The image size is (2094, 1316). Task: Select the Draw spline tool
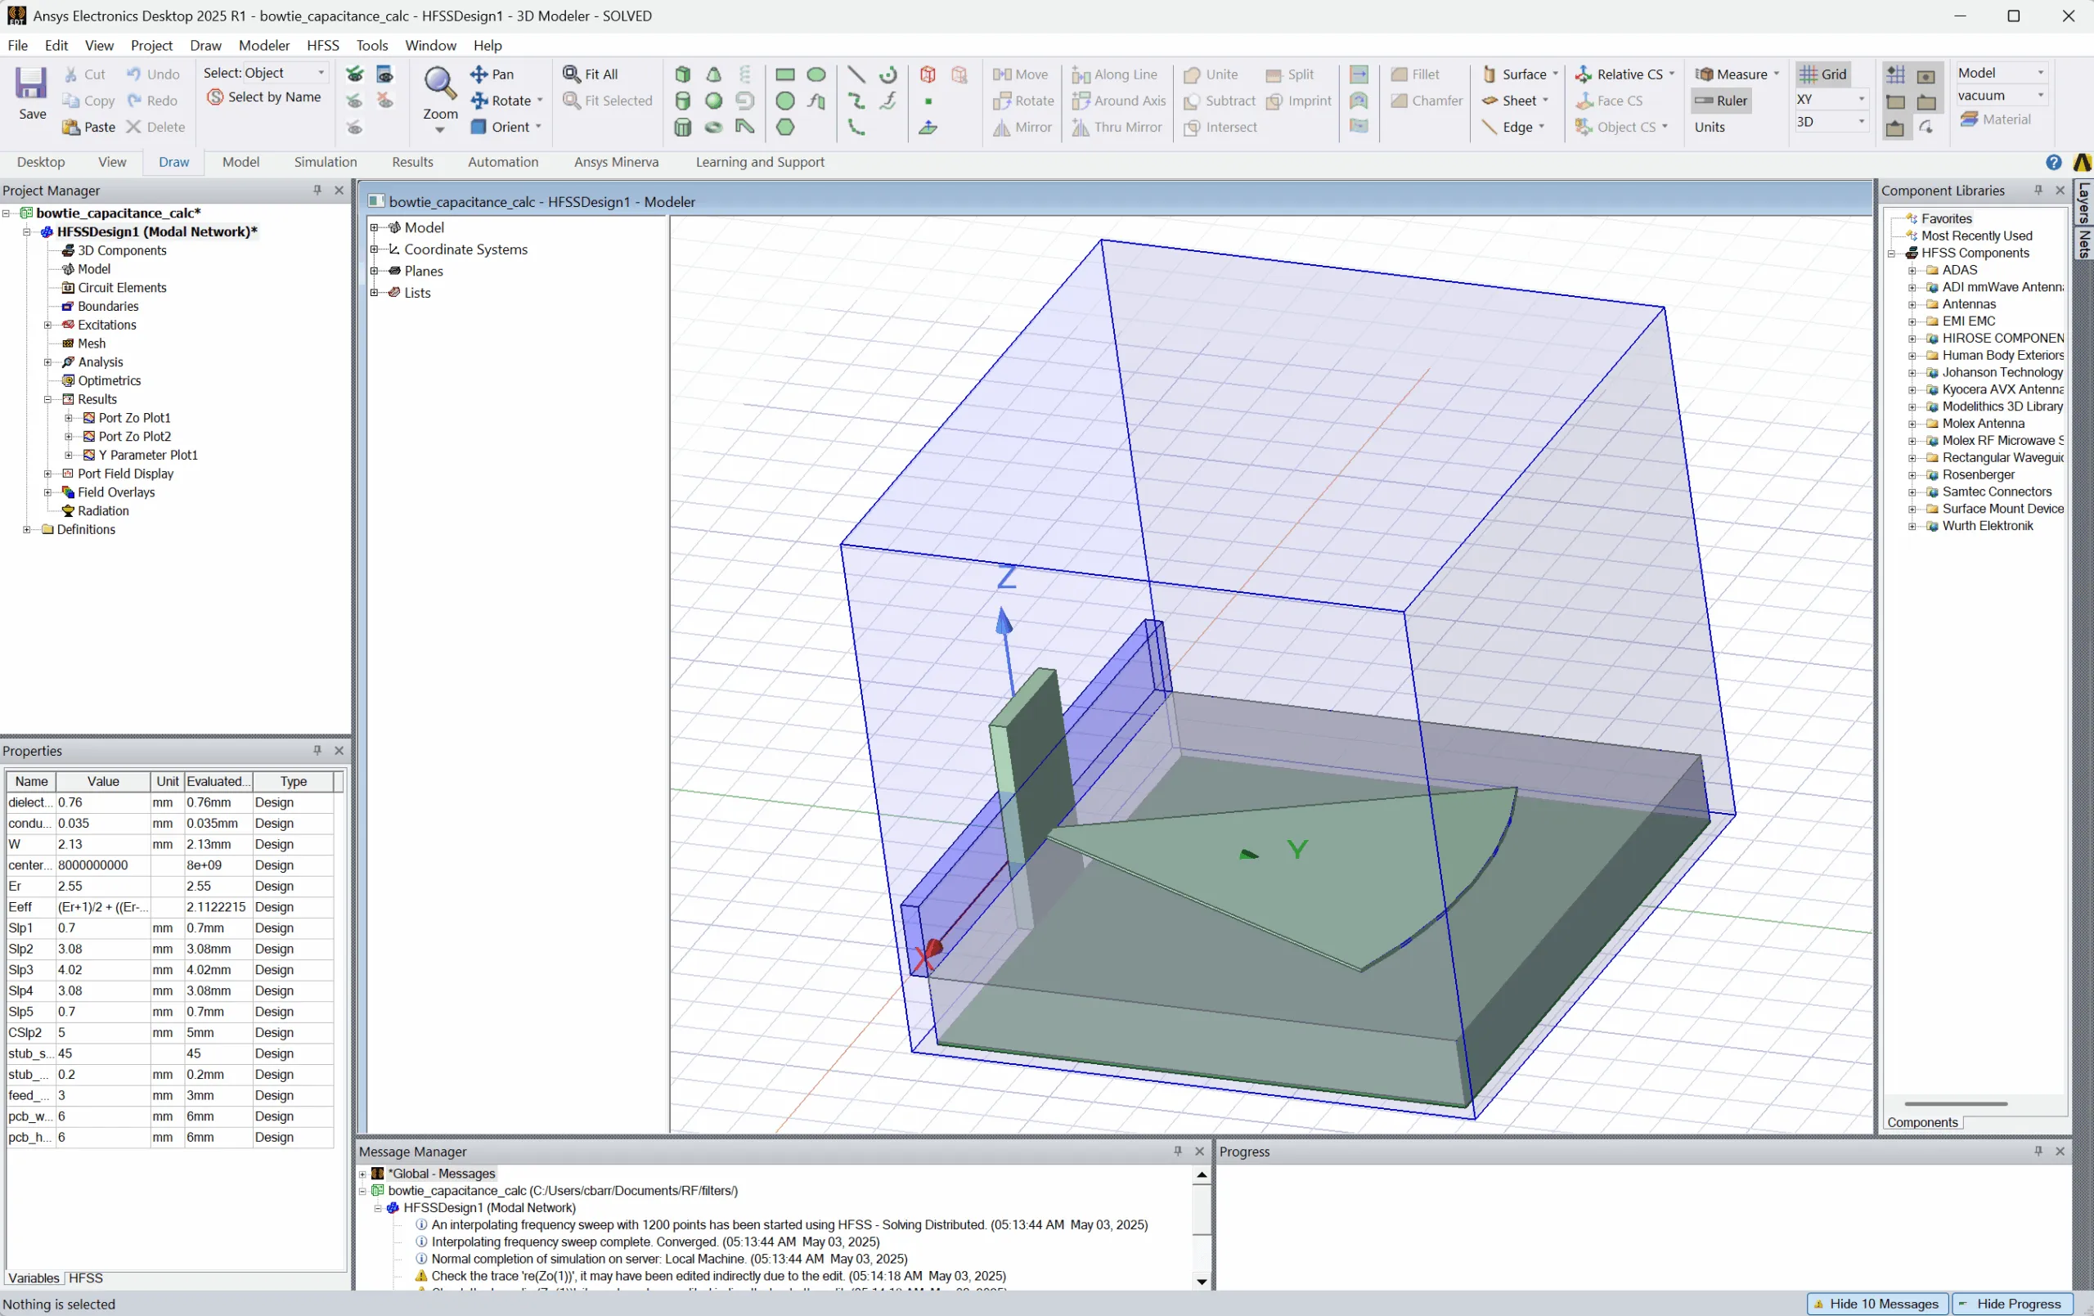(856, 101)
